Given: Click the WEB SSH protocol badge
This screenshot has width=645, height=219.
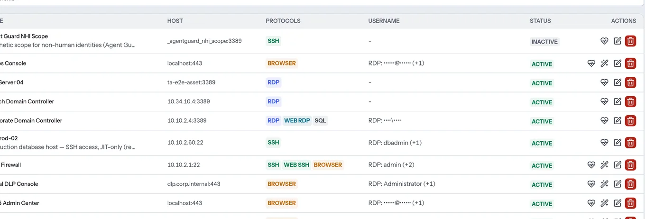Looking at the screenshot, I should tap(296, 165).
